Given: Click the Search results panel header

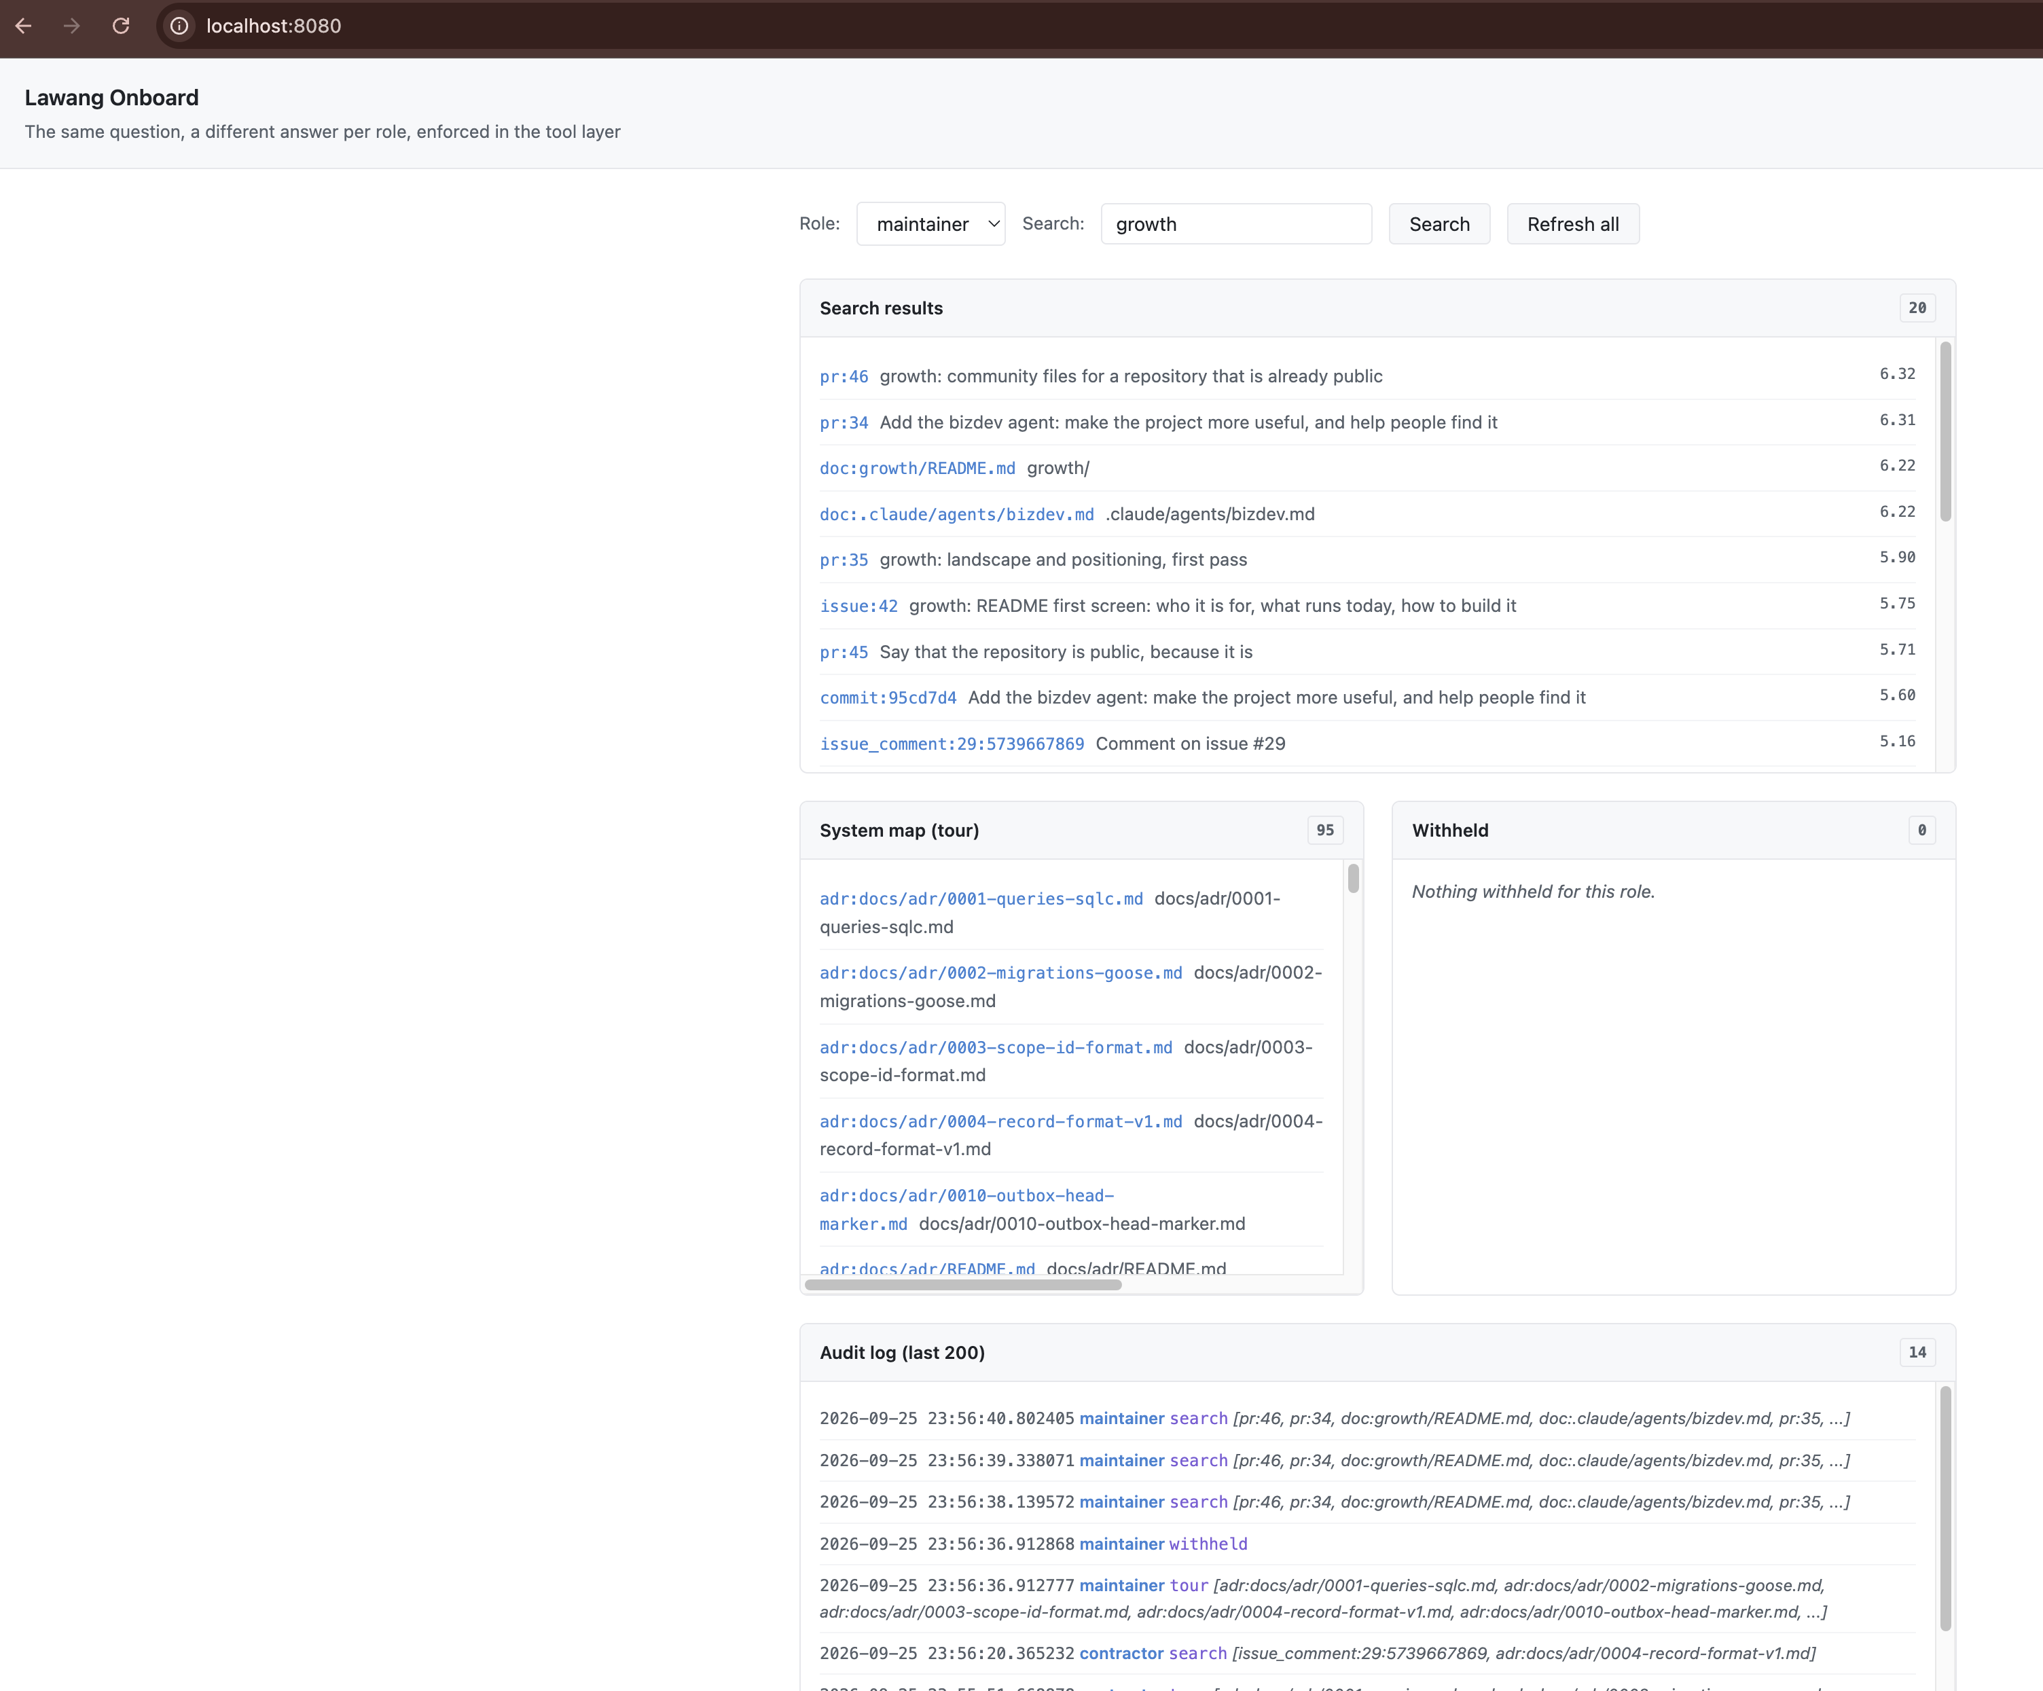Looking at the screenshot, I should (x=1377, y=308).
